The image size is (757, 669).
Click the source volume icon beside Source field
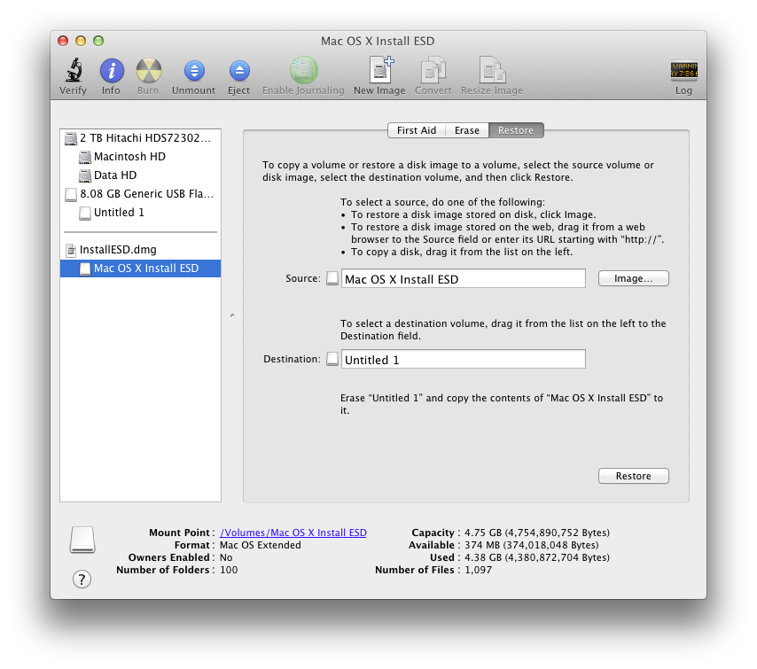(332, 278)
